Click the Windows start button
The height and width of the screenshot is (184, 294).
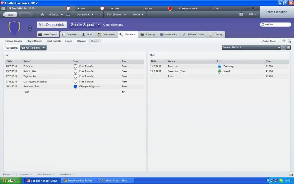pos(11,181)
